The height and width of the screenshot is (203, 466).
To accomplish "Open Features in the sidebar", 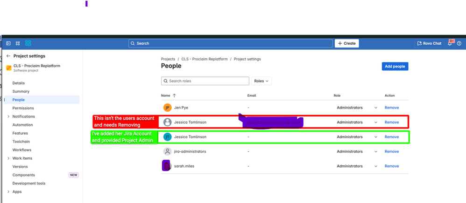I will pos(20,133).
